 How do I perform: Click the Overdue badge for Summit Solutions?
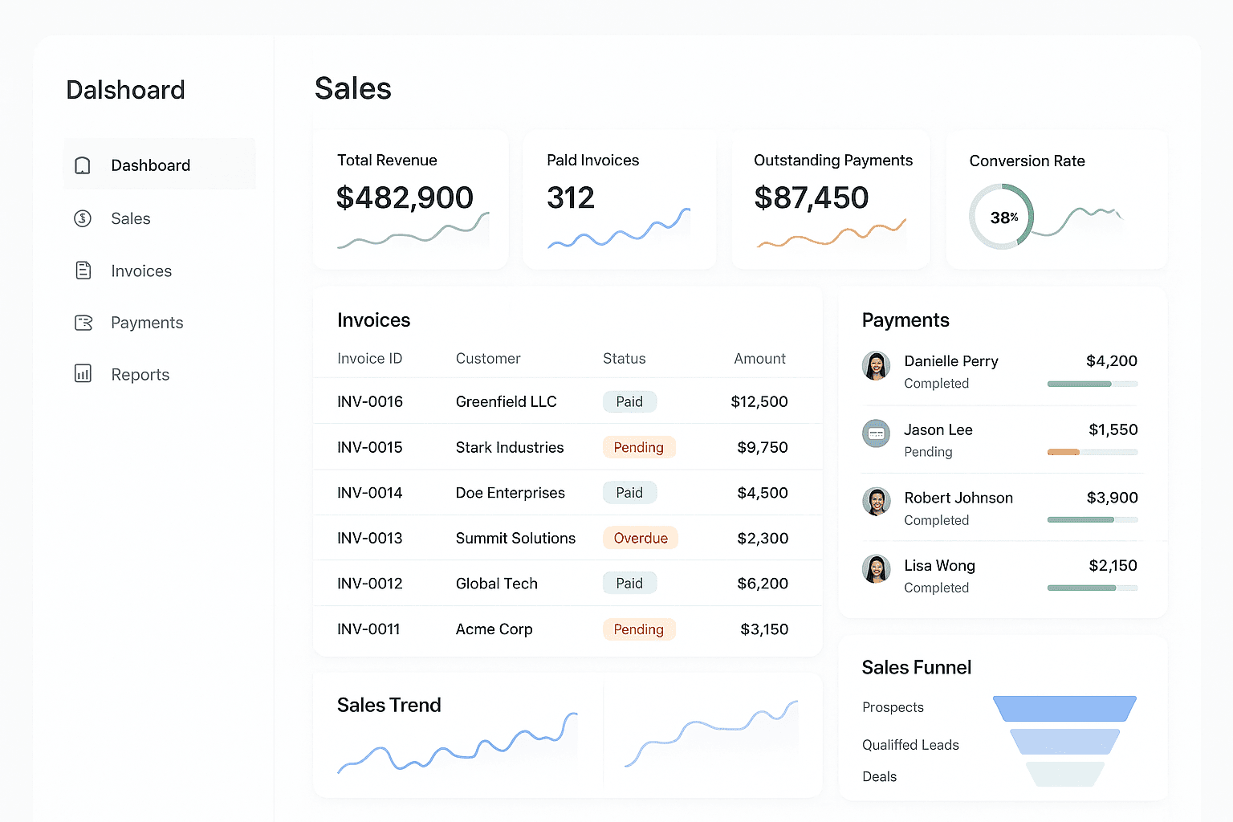(x=640, y=538)
